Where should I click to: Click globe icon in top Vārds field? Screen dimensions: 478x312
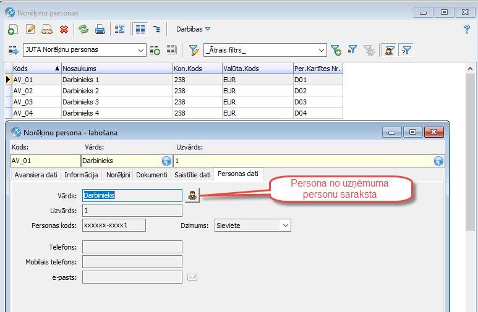coord(167,161)
